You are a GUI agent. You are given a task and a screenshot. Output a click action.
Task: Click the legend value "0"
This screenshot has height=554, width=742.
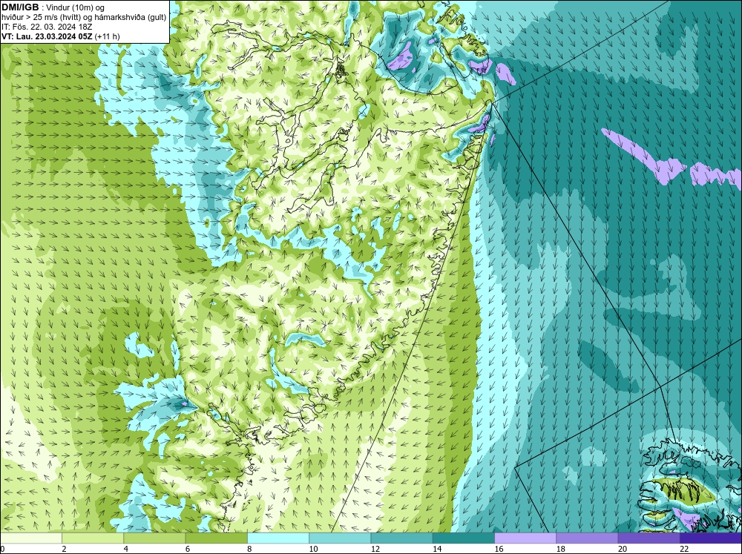click(x=2, y=549)
